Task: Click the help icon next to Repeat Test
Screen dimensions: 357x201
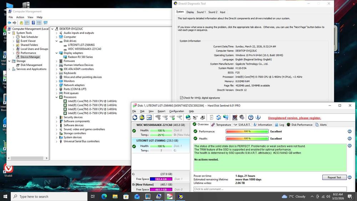Action: 350,177
